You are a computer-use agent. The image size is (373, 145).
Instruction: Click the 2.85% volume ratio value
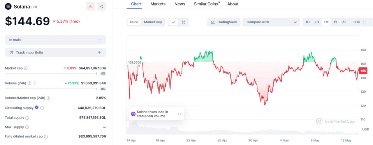pos(101,98)
